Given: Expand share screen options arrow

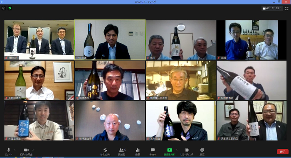Looking at the screenshot, I should click(177, 150).
